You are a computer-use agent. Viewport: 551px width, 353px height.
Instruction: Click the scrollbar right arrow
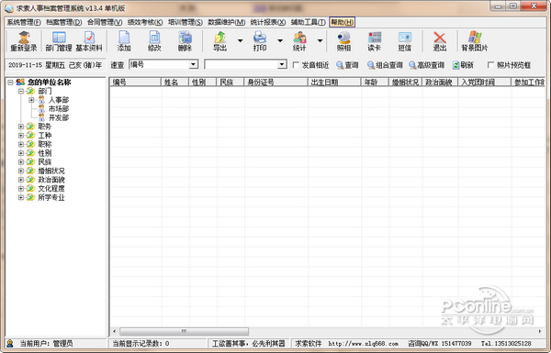[540, 331]
